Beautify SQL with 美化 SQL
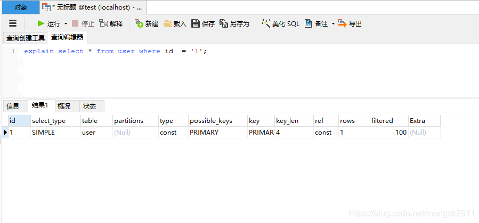The width and height of the screenshot is (479, 223). coord(281,23)
